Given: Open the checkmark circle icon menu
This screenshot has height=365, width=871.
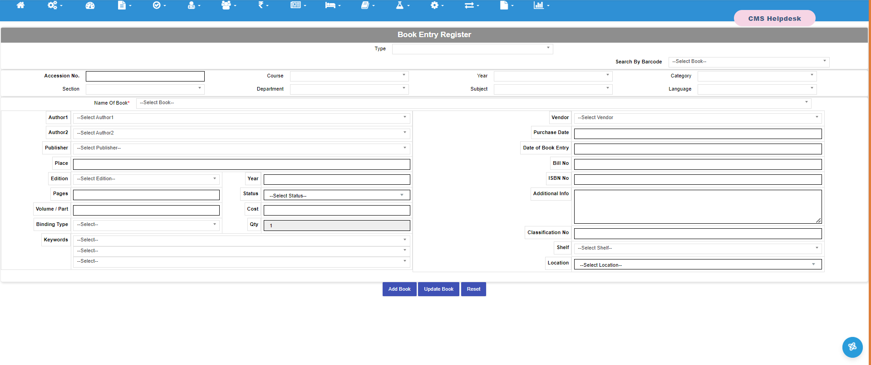Looking at the screenshot, I should [x=159, y=5].
